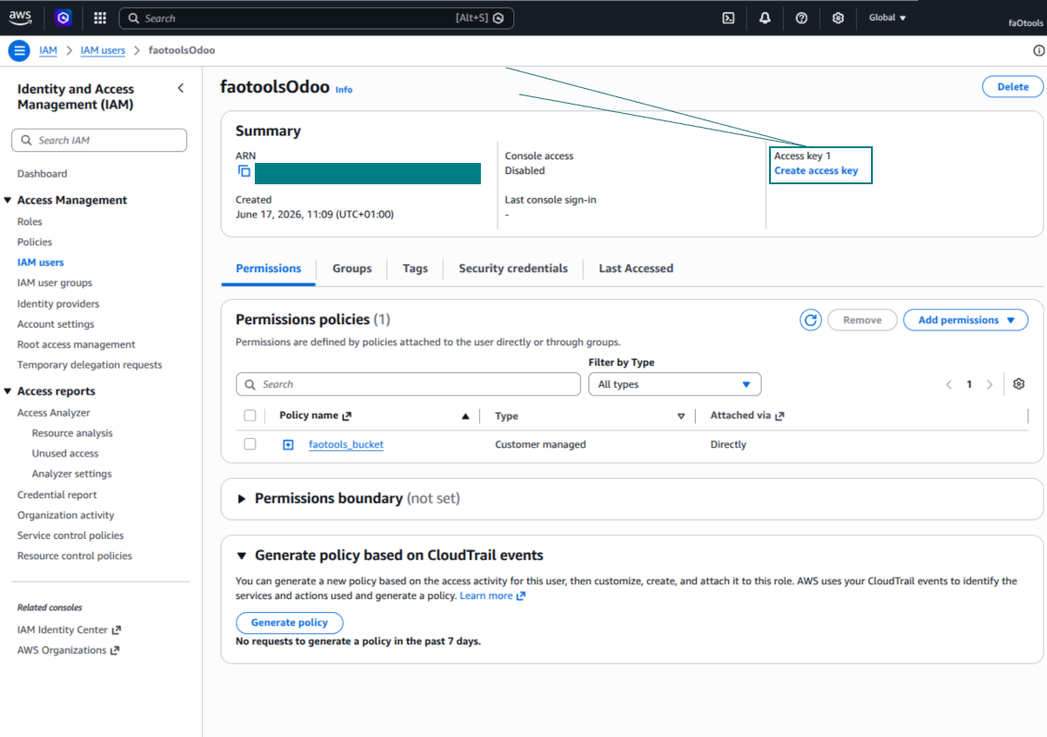Viewport: 1047px width, 737px height.
Task: Open Policies in the navigation
Action: pyautogui.click(x=34, y=242)
